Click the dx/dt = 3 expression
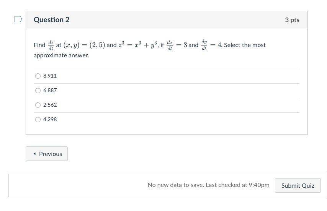This screenshot has height=211, width=327. (177, 45)
